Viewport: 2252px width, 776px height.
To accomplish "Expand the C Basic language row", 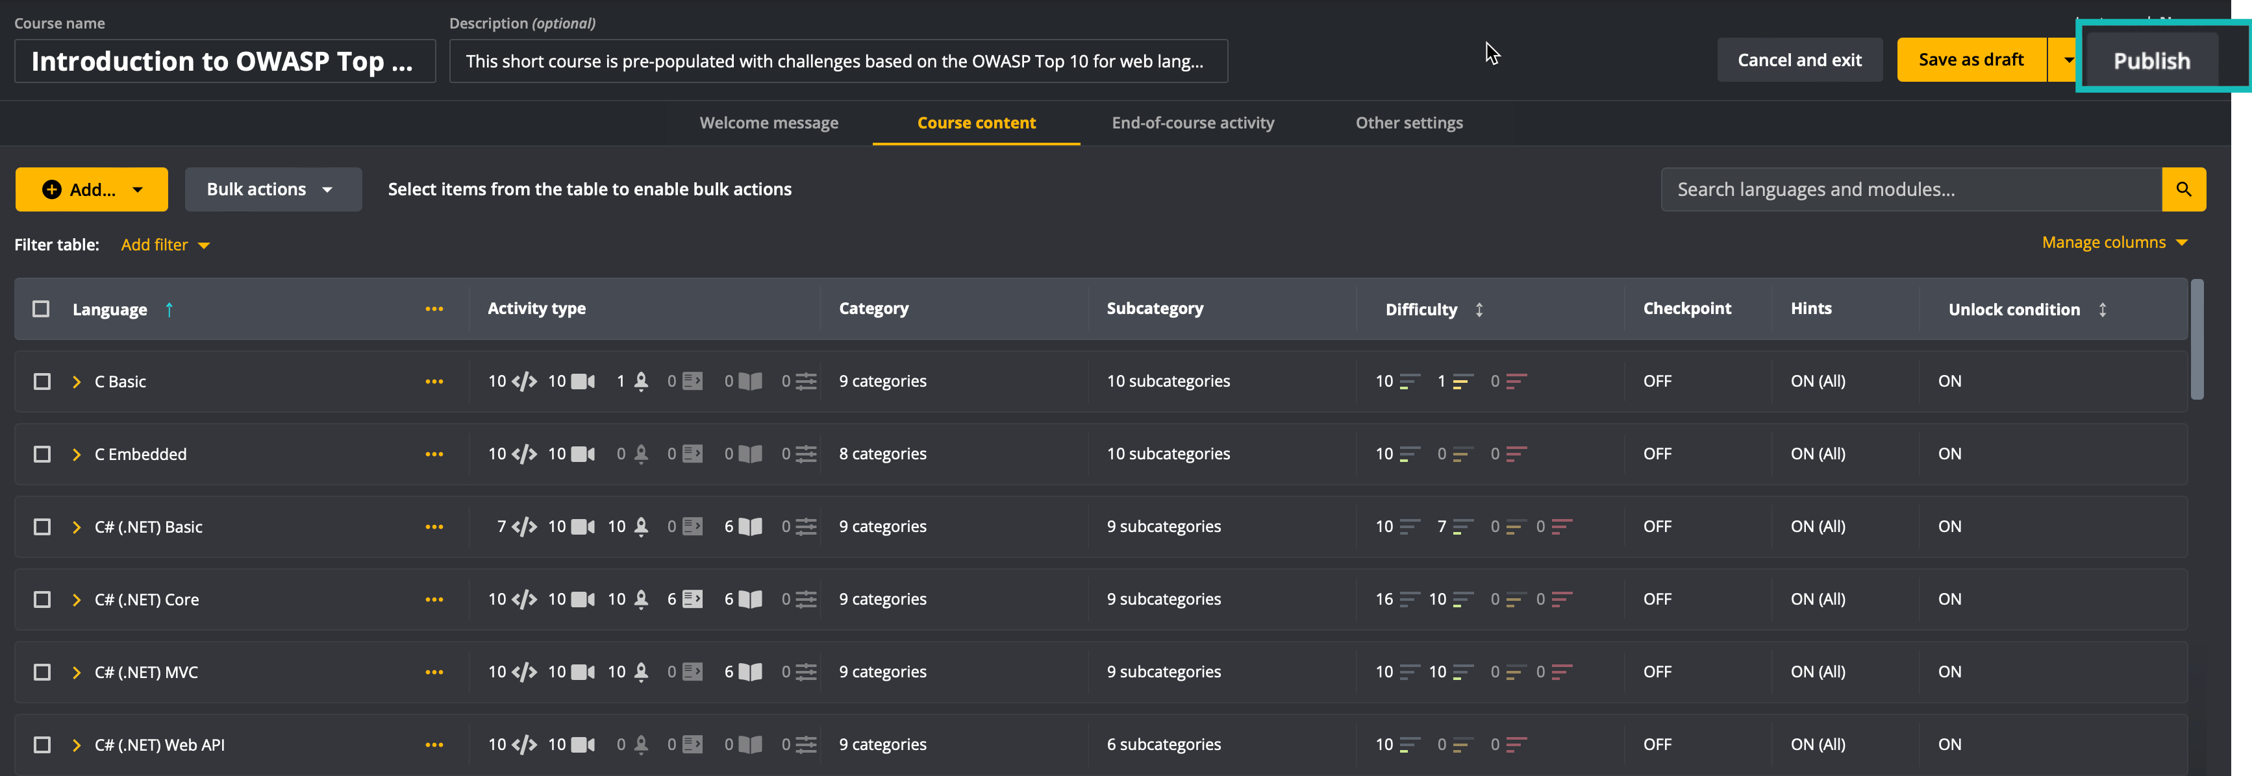I will coord(76,381).
